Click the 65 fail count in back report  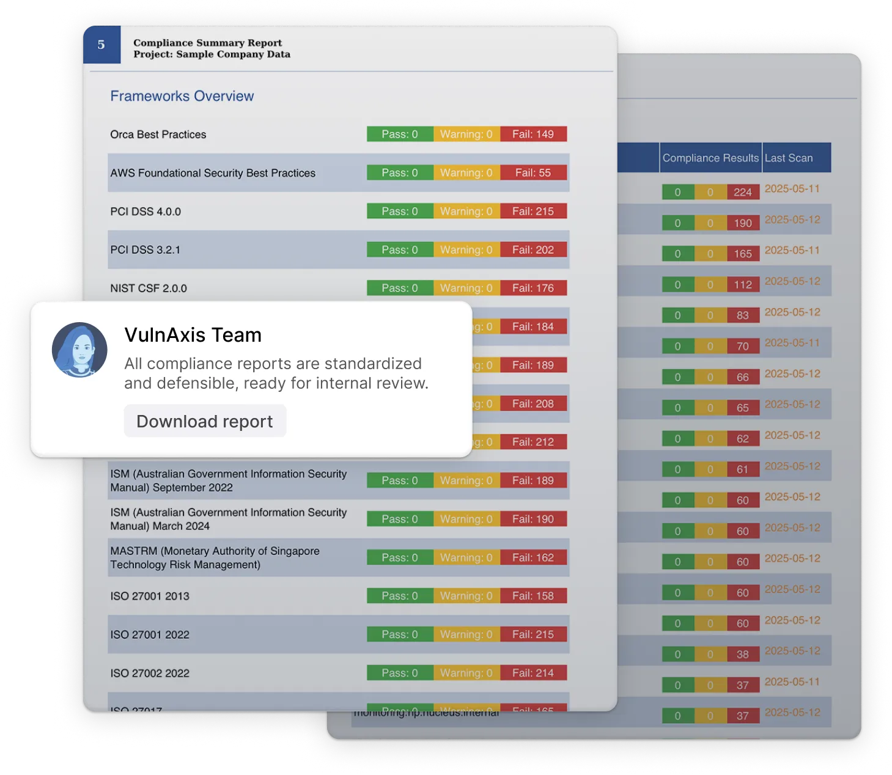pos(743,408)
